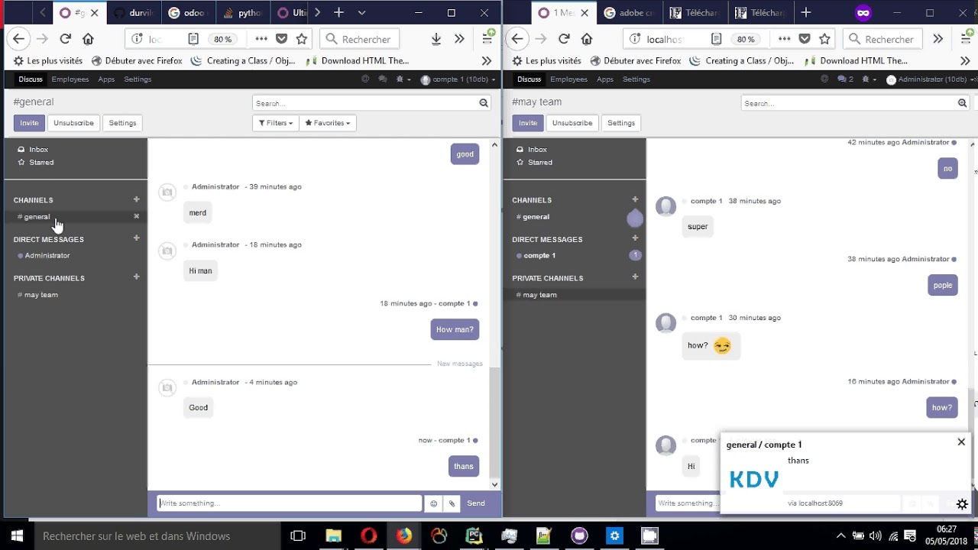Viewport: 978px width, 550px height.
Task: Open File Explorer from the taskbar
Action: (x=333, y=536)
